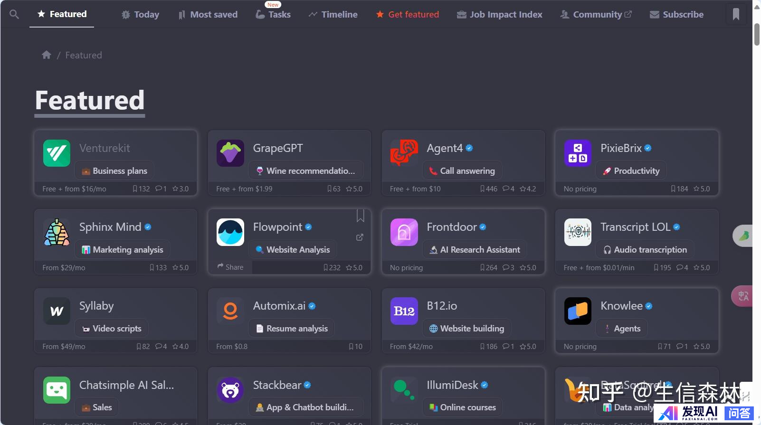This screenshot has height=425, width=761.
Task: Open the Today tab
Action: [x=140, y=15]
